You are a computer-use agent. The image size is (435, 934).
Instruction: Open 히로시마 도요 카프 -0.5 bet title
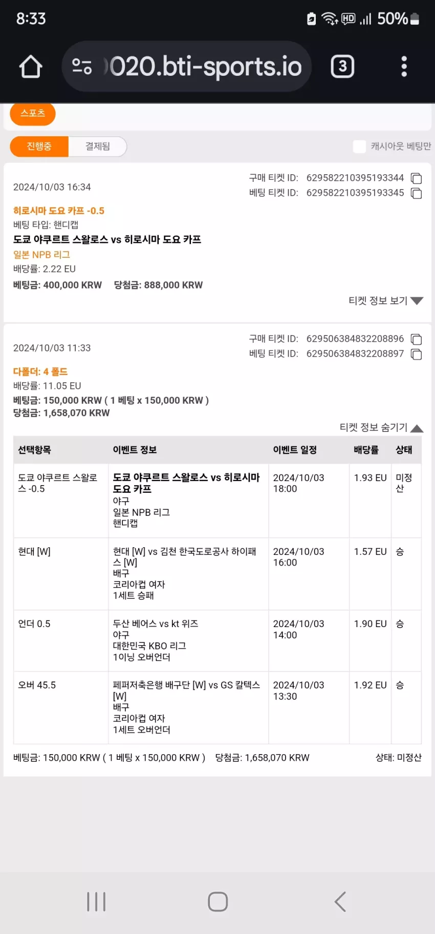(59, 211)
